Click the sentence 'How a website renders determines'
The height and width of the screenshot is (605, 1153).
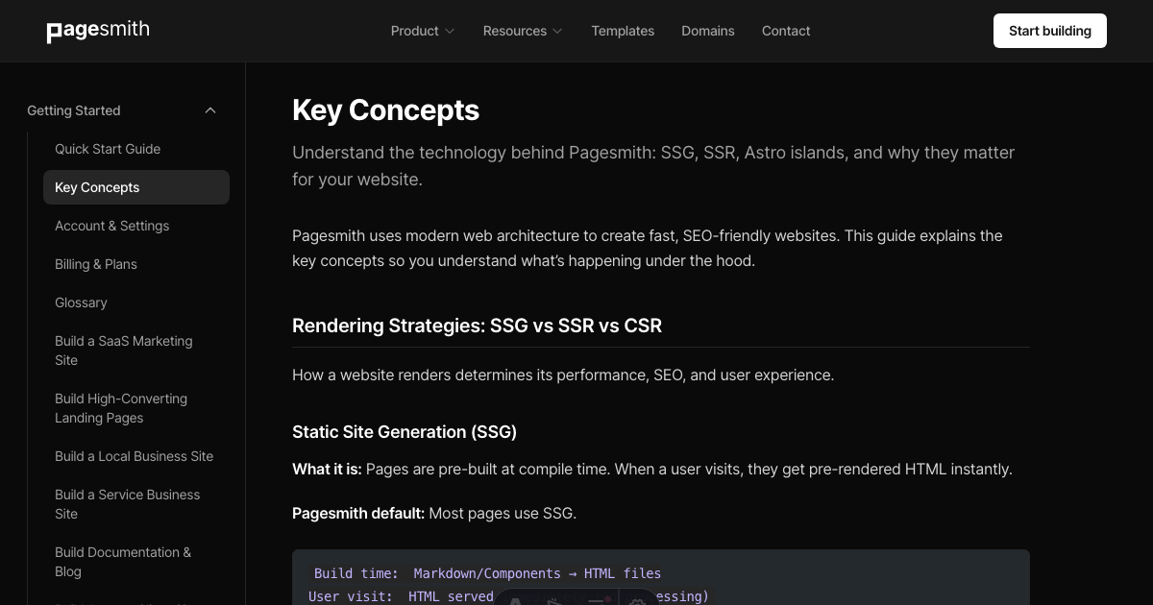[563, 375]
